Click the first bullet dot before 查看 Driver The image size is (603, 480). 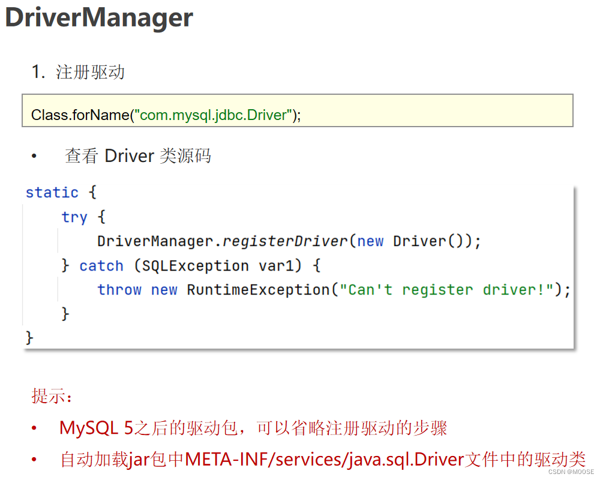[x=34, y=155]
